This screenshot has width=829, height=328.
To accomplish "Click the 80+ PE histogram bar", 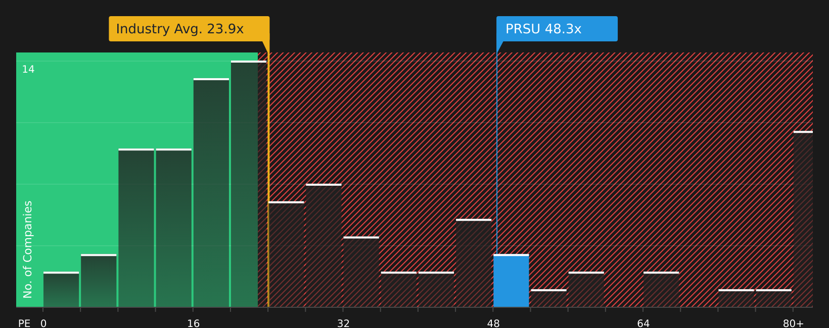I will pyautogui.click(x=803, y=219).
